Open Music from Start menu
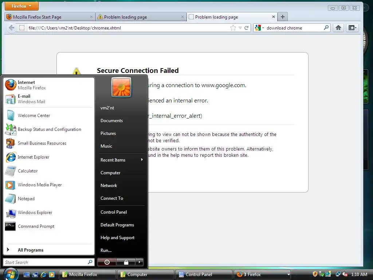This screenshot has width=373, height=280. pos(121,146)
